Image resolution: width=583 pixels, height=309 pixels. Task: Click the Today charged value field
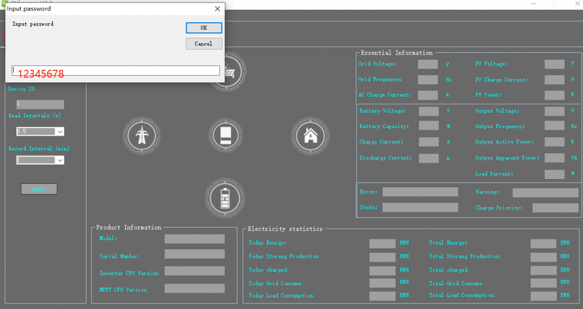(x=382, y=271)
